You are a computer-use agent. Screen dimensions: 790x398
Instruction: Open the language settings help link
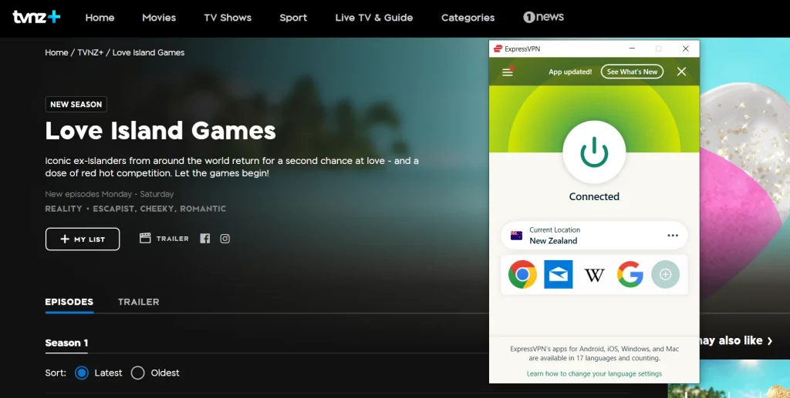pyautogui.click(x=594, y=374)
